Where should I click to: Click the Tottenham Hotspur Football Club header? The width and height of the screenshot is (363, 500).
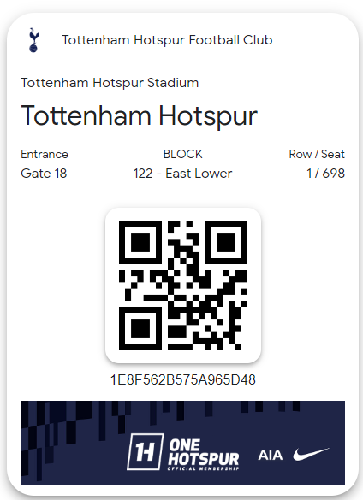click(x=167, y=40)
